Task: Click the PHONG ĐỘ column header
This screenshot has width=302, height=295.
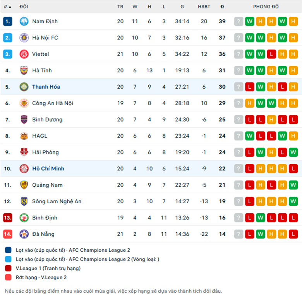Action: coord(266,7)
